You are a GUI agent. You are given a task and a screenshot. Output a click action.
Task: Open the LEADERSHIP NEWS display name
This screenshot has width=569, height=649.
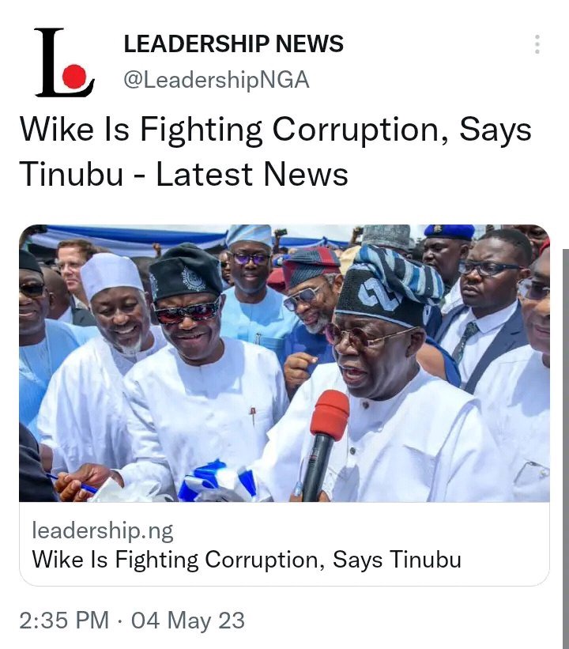tap(233, 43)
